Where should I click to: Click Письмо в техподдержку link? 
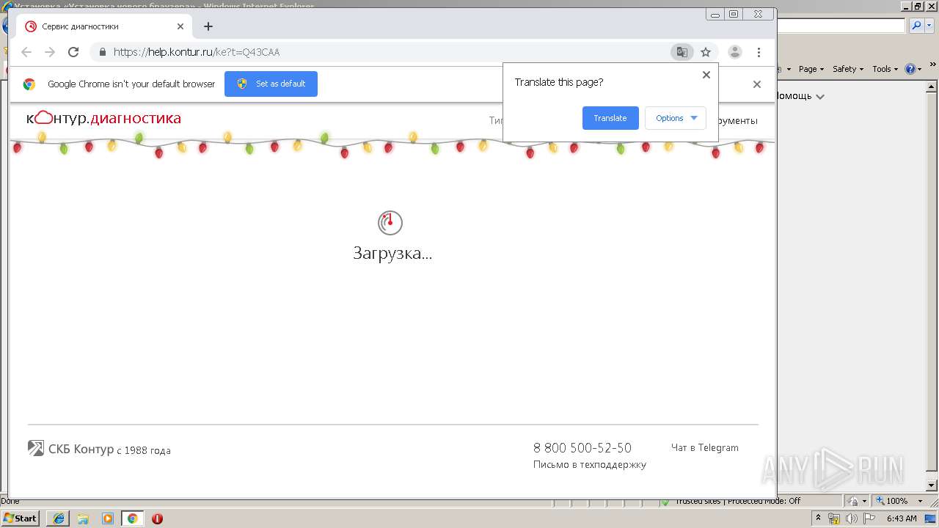pos(590,464)
